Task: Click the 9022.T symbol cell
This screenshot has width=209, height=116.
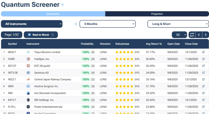Action: (12, 79)
